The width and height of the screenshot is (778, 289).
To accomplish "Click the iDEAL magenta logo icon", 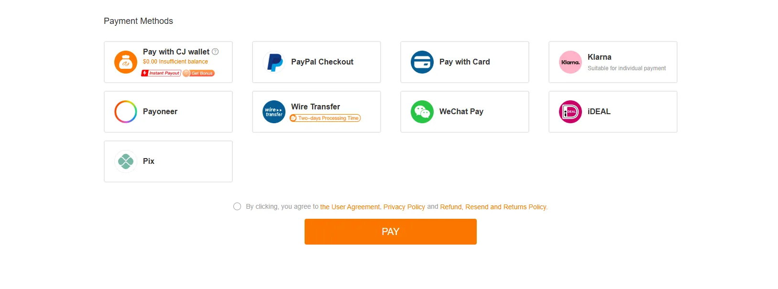I will click(570, 112).
